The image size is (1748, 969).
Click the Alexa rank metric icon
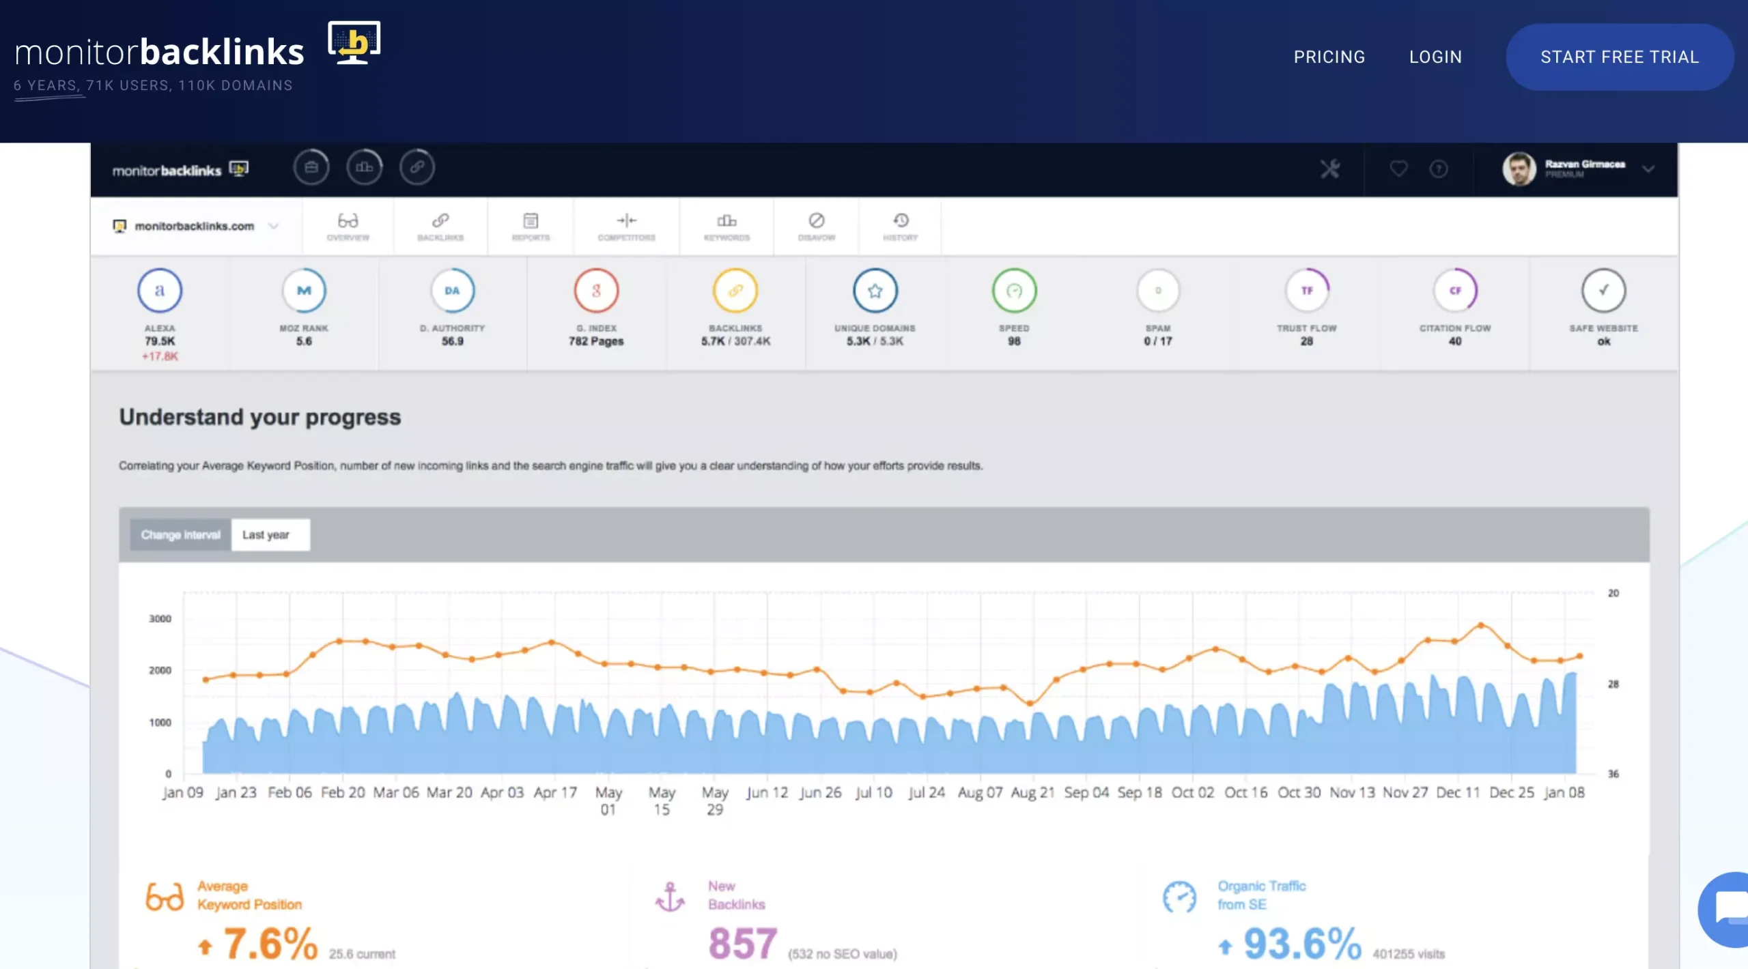pos(160,291)
